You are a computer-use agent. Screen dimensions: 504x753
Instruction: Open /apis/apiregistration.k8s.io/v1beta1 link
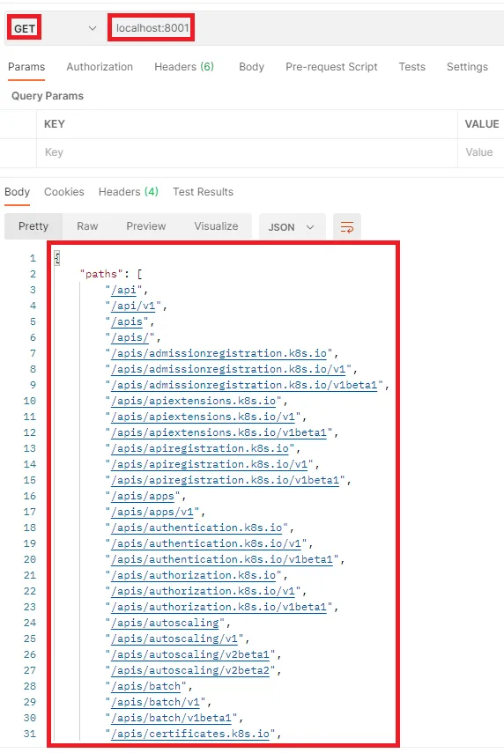click(225, 480)
